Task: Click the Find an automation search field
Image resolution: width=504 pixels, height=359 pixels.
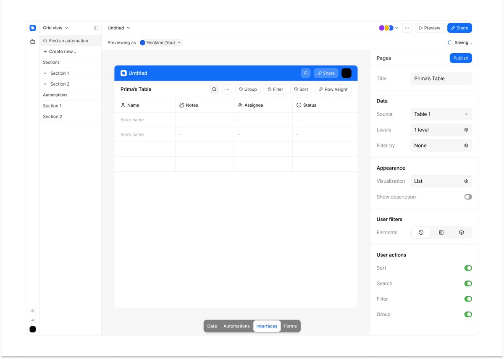Action: tap(71, 41)
